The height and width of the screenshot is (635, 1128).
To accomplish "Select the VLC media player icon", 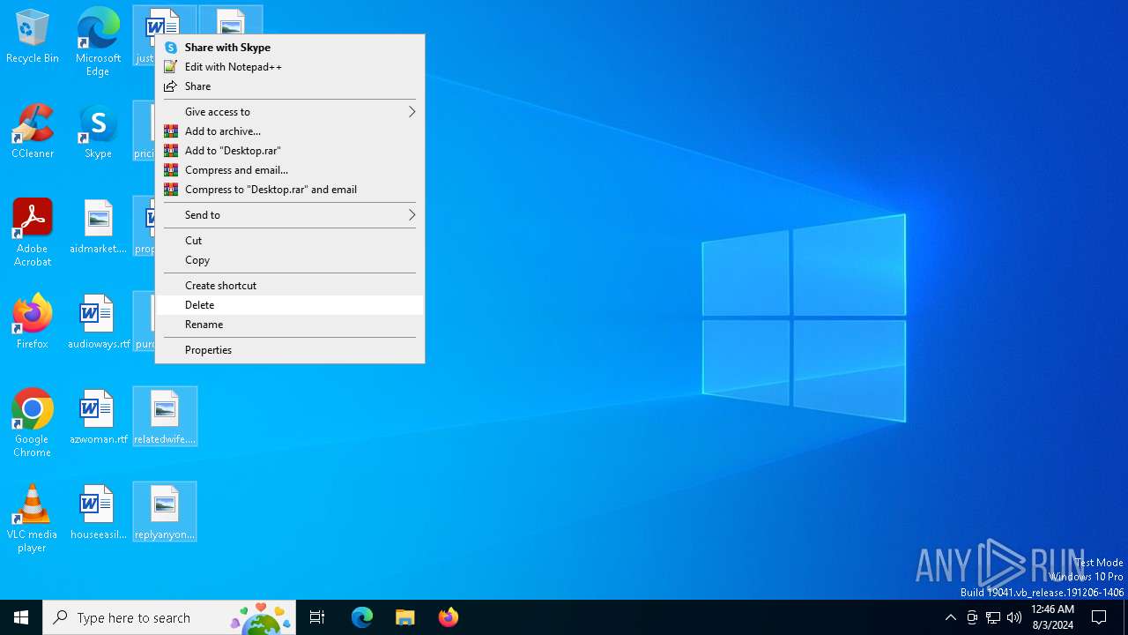I will point(33,519).
